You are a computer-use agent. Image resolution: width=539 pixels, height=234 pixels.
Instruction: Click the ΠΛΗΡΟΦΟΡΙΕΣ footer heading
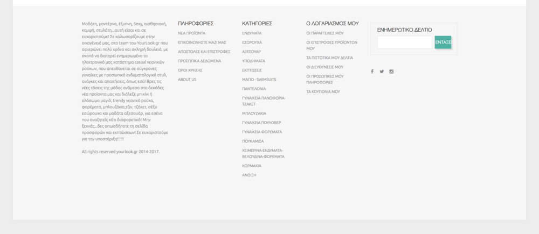(196, 24)
